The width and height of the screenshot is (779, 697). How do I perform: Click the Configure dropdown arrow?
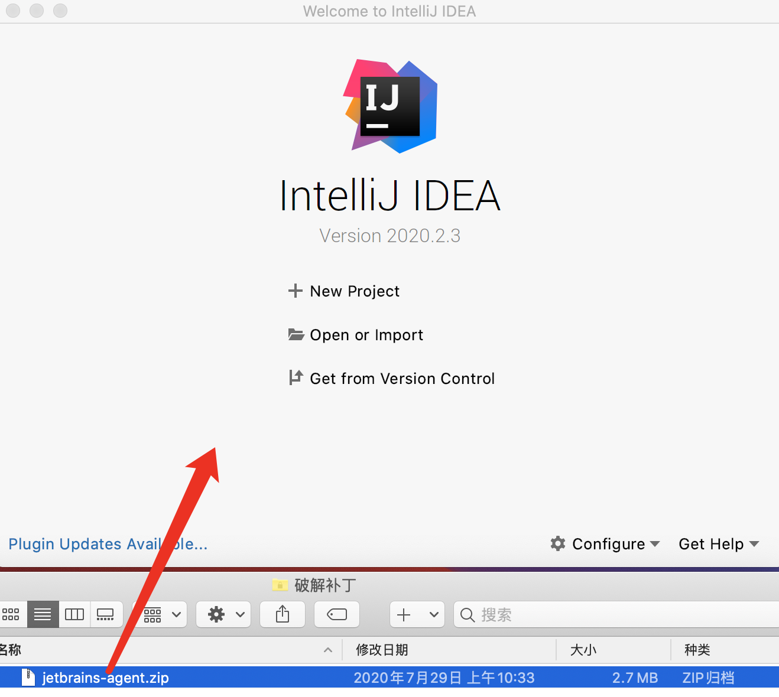pos(655,543)
